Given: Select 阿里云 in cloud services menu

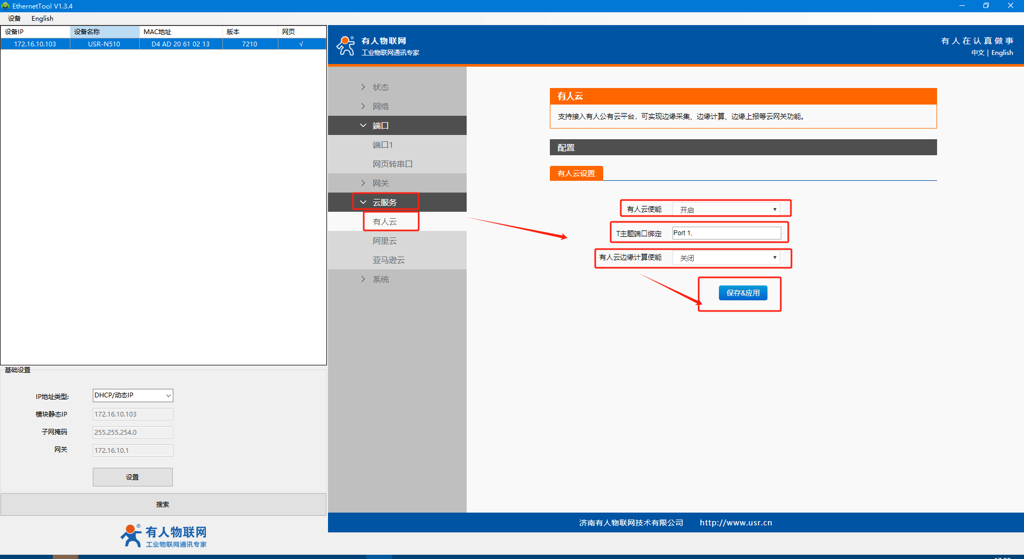Looking at the screenshot, I should (385, 241).
